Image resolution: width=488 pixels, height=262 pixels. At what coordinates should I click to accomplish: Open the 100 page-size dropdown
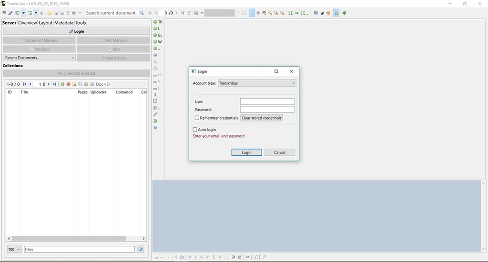tap(14, 249)
